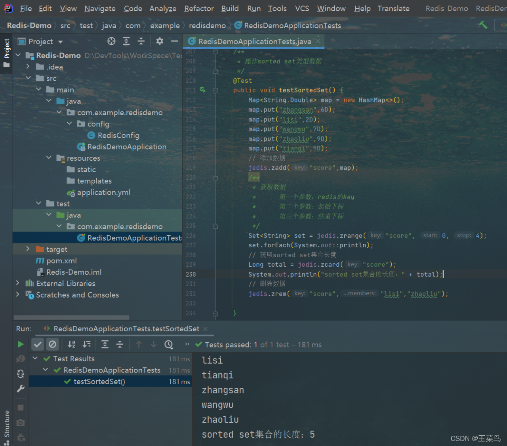Image resolution: width=507 pixels, height=446 pixels.
Task: Collapse the Redis-Demo root folder
Action: point(18,55)
